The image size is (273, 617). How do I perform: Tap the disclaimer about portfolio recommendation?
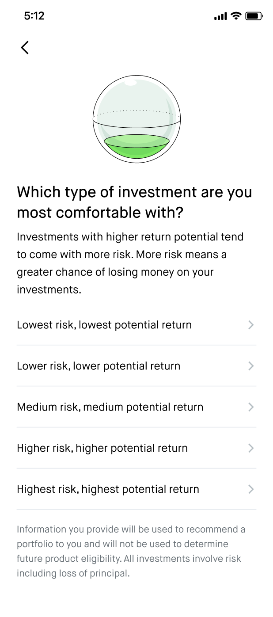point(131,551)
